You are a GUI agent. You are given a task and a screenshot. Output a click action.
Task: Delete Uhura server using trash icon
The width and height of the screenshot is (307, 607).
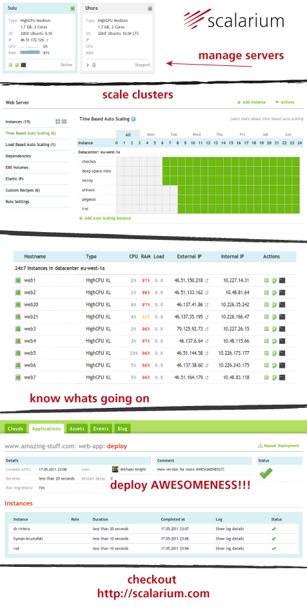point(94,65)
